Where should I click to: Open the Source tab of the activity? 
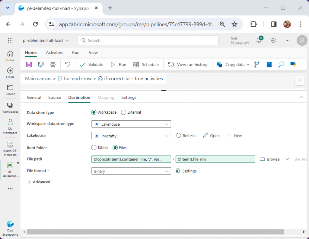pyautogui.click(x=55, y=97)
